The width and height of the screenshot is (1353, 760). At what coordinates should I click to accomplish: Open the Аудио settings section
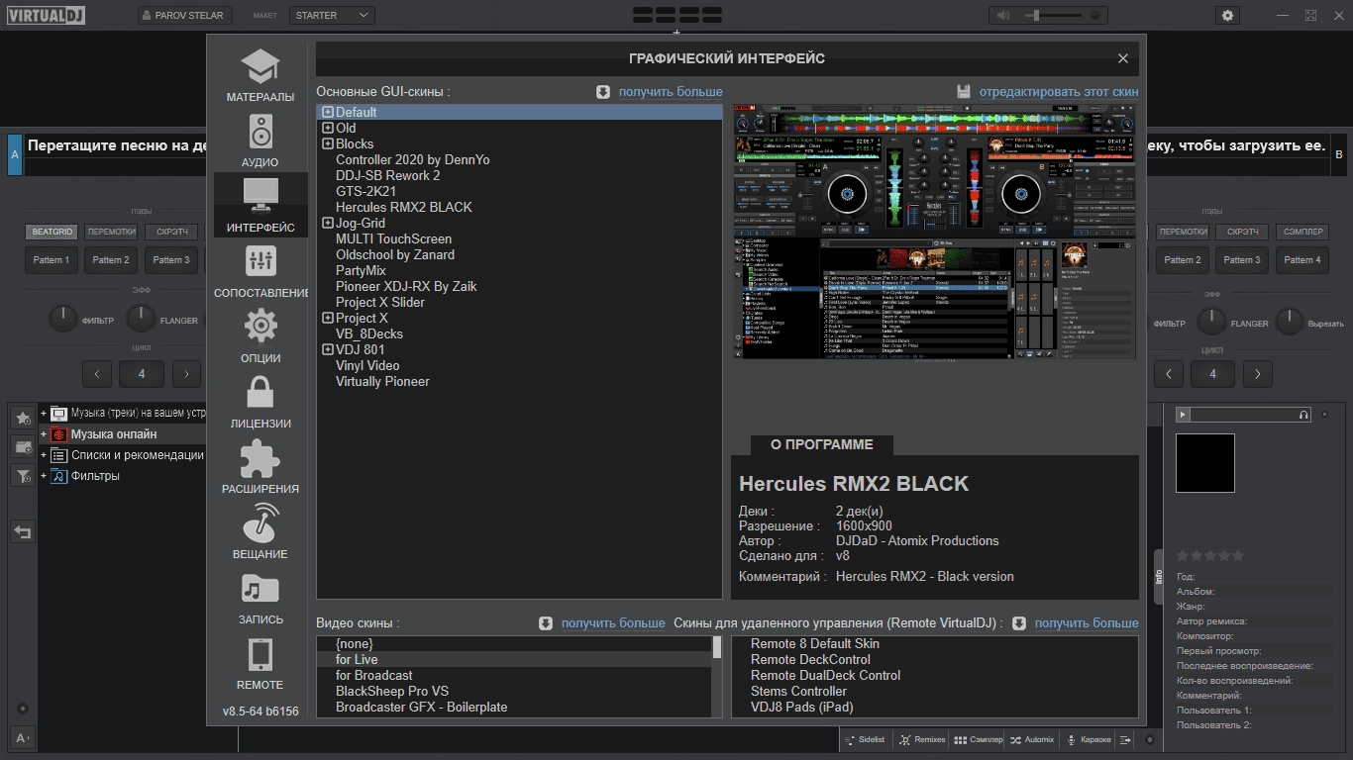click(260, 141)
